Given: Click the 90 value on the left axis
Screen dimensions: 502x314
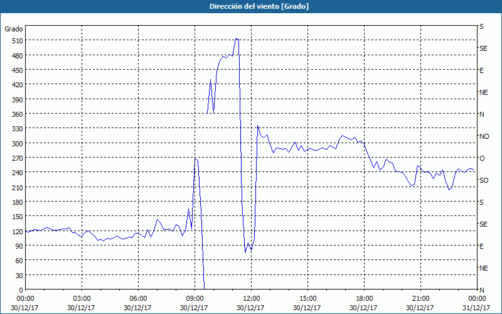Looking at the screenshot, I should coord(19,246).
